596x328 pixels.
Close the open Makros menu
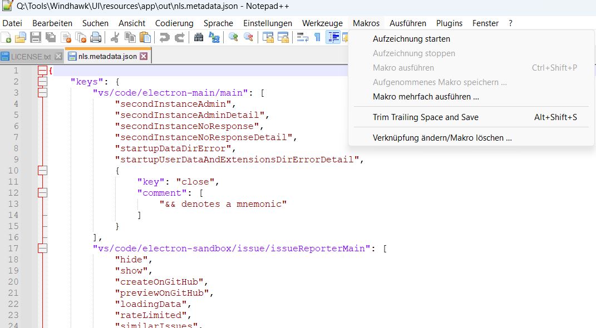coord(366,23)
